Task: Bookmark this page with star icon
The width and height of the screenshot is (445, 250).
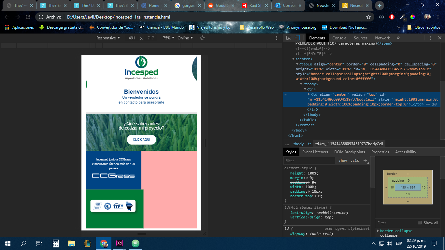Action: point(368,17)
